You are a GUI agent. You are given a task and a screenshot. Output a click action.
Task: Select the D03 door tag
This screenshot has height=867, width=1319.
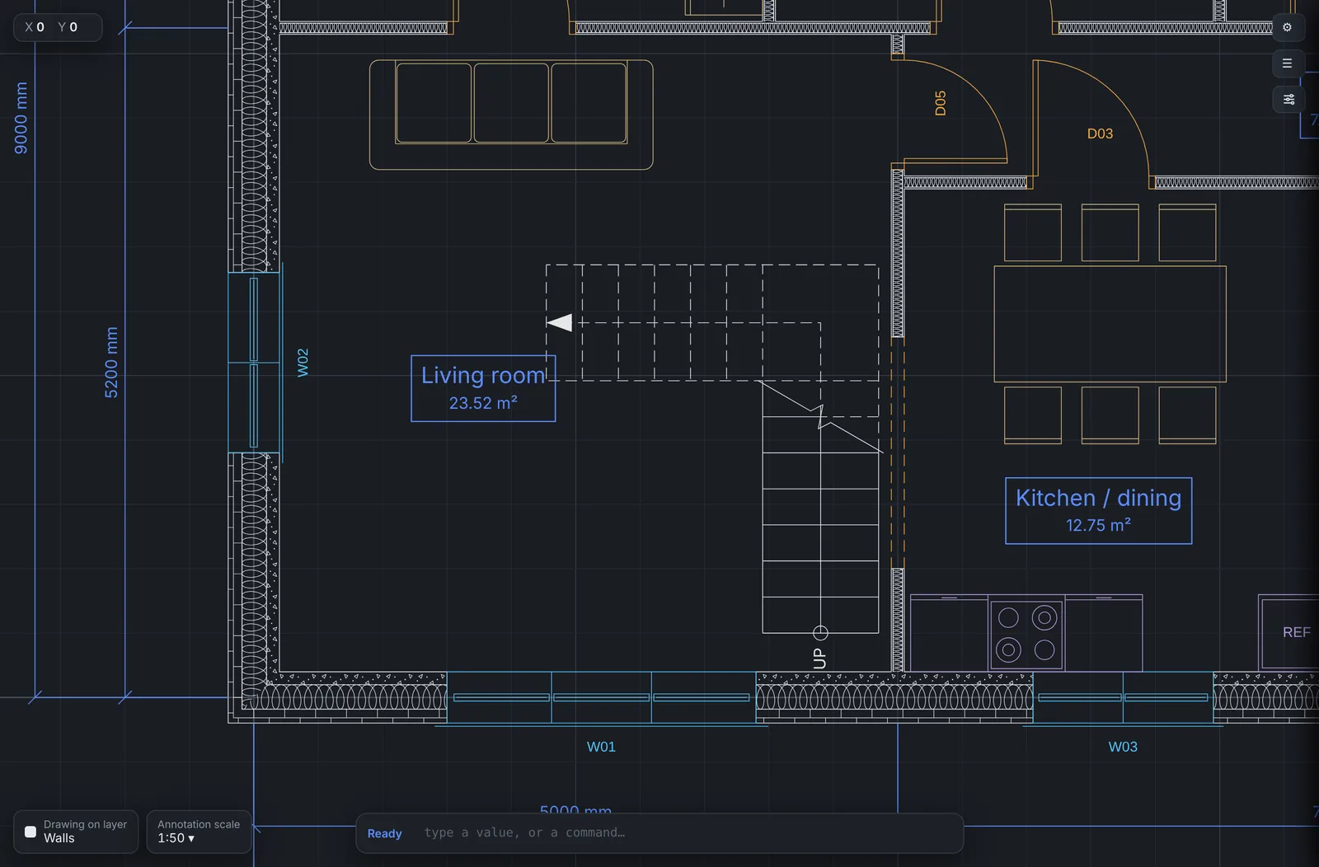pyautogui.click(x=1100, y=134)
